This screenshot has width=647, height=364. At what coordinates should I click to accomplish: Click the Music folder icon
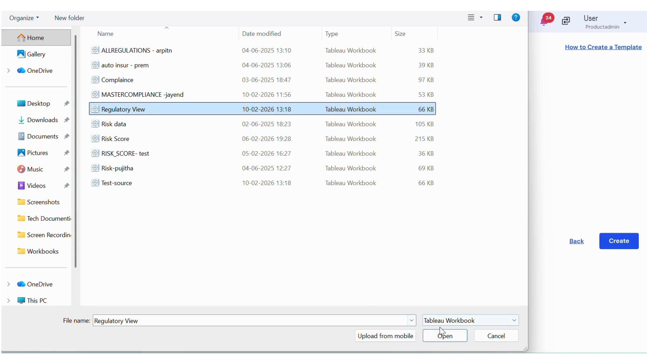21,169
